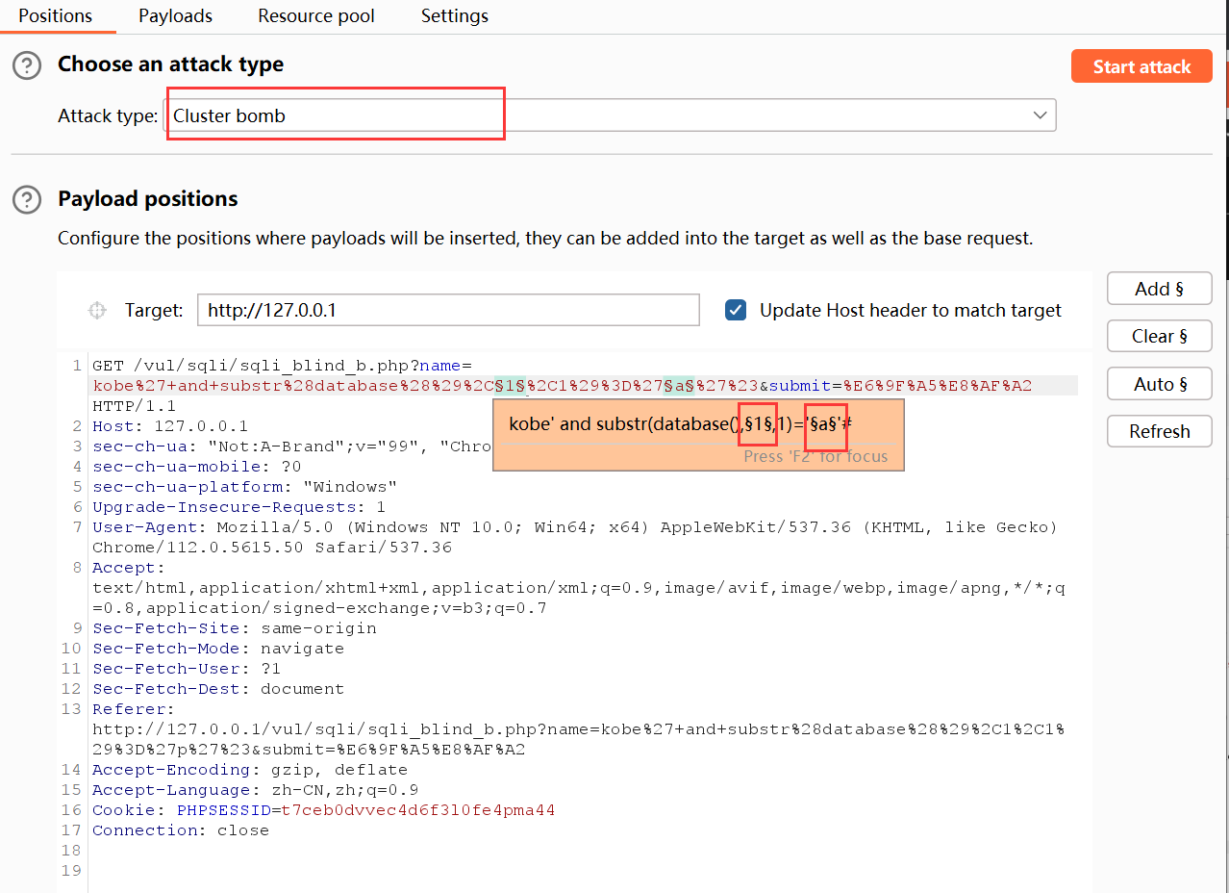Viewport: 1229px width, 893px height.
Task: Go to the Resource pool tab
Action: tap(316, 16)
